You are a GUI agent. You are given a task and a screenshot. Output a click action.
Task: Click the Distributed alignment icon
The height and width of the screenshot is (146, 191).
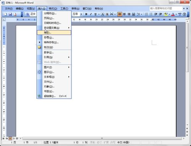[x=133, y=14]
